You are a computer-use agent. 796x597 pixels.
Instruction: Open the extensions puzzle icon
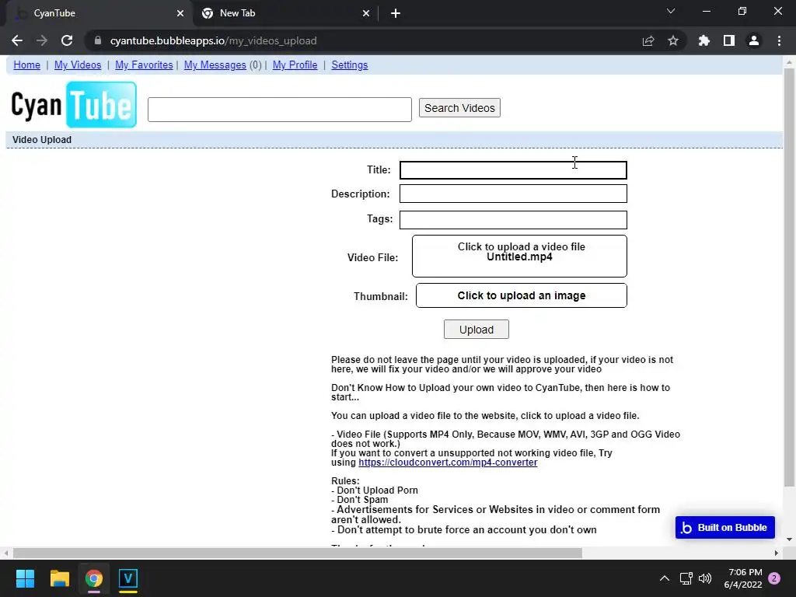pos(704,40)
